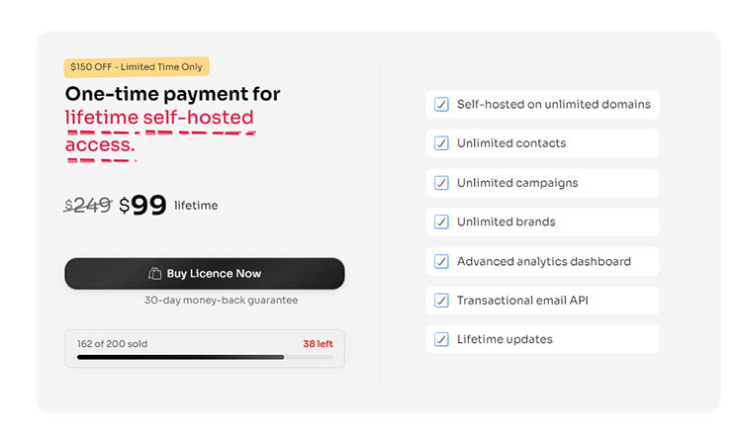This screenshot has height=442, width=742.
Task: Click the 38 left red counter
Action: coord(318,344)
